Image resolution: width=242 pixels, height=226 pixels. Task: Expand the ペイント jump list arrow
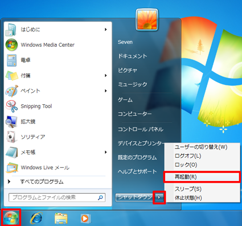[106, 91]
